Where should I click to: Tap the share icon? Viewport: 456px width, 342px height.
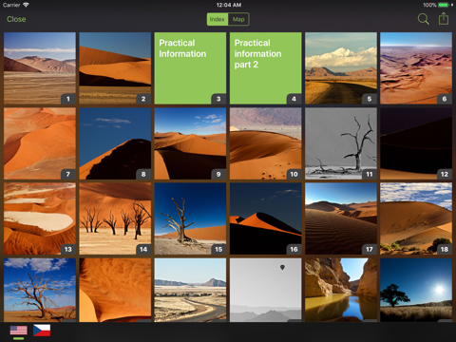444,19
